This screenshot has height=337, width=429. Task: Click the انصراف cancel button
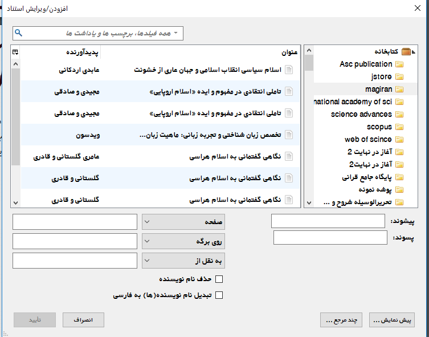[x=83, y=320]
